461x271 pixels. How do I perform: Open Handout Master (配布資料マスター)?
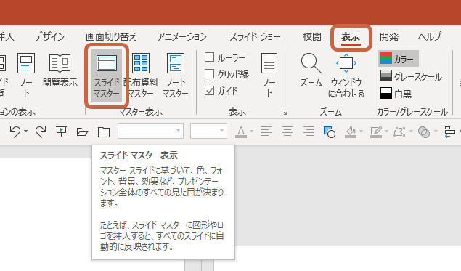(141, 76)
